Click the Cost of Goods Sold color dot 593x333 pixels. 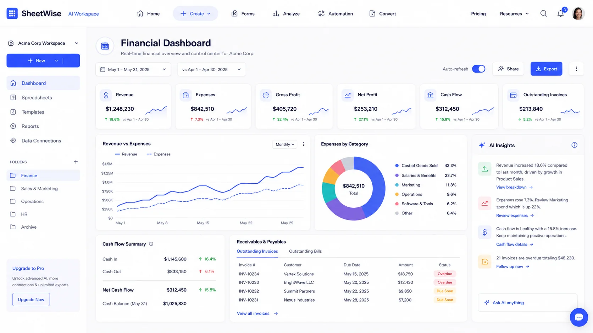(397, 166)
